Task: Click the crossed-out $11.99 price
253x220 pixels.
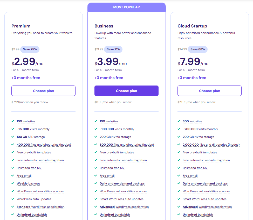Action: tap(16, 49)
